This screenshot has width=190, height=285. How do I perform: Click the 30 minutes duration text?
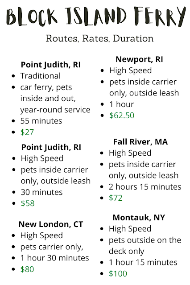pyautogui.click(x=41, y=192)
